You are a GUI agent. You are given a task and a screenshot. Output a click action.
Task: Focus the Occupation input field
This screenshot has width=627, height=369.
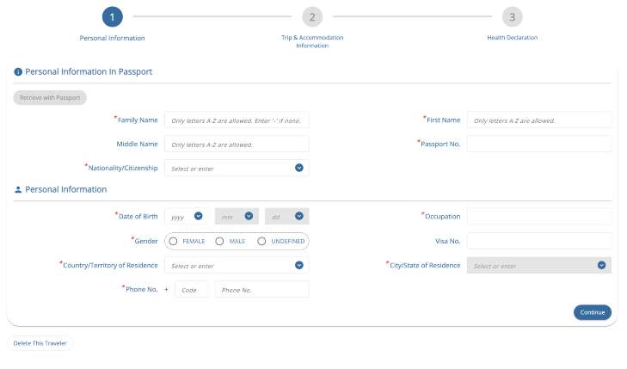[539, 216]
